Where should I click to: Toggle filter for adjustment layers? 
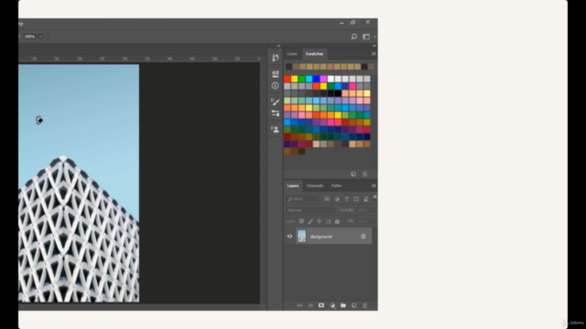pyautogui.click(x=337, y=199)
